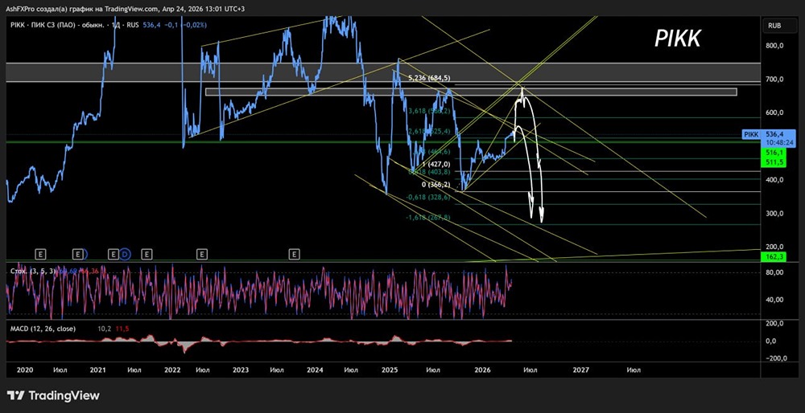Click the leftmost earnings E marker in 2020
805x413 pixels.
click(x=40, y=254)
